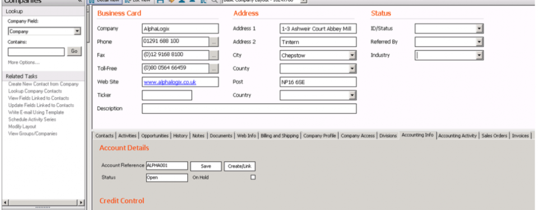Image resolution: width=538 pixels, height=210 pixels.
Task: Collapse the Companies side panel
Action: point(80,1)
